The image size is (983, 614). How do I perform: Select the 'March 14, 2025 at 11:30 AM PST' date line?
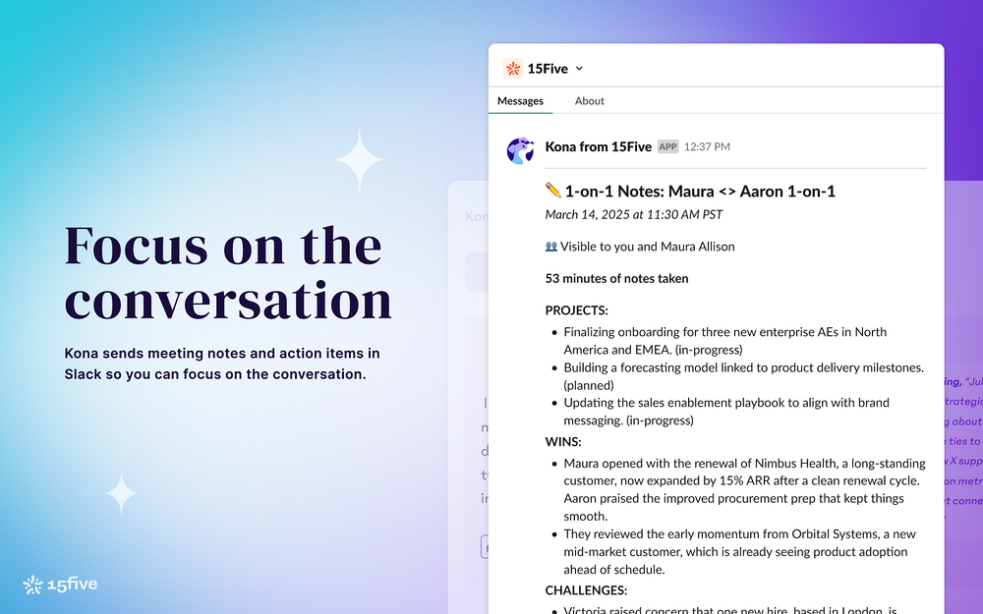point(633,214)
